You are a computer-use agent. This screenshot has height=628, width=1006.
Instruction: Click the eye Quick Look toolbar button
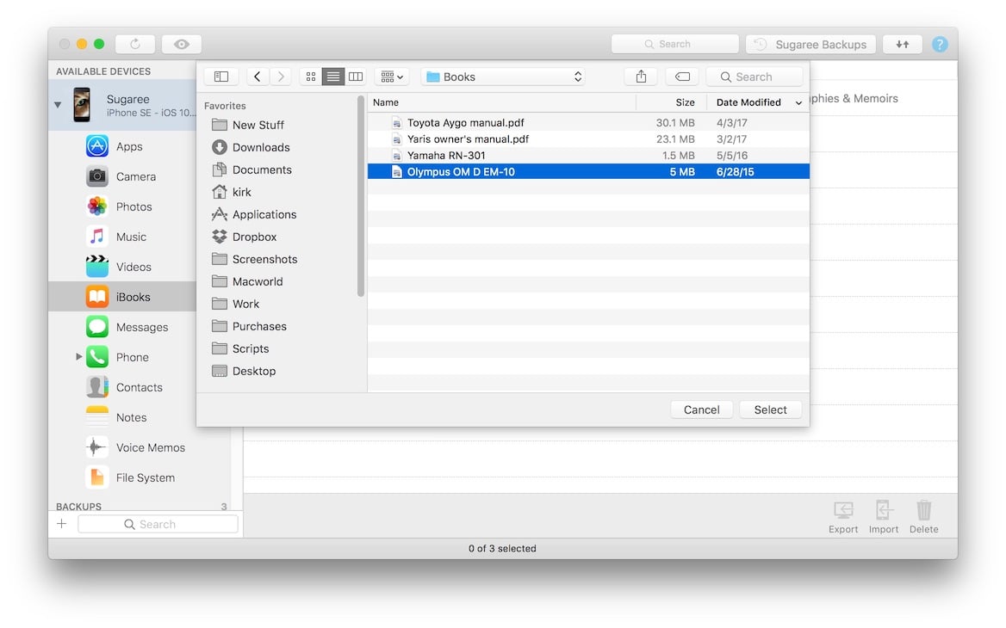pyautogui.click(x=182, y=44)
